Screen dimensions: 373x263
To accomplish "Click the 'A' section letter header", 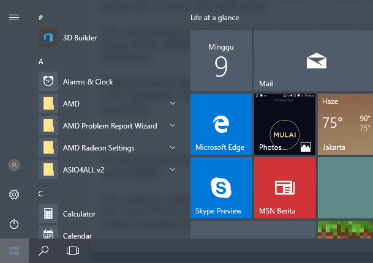I will (41, 62).
